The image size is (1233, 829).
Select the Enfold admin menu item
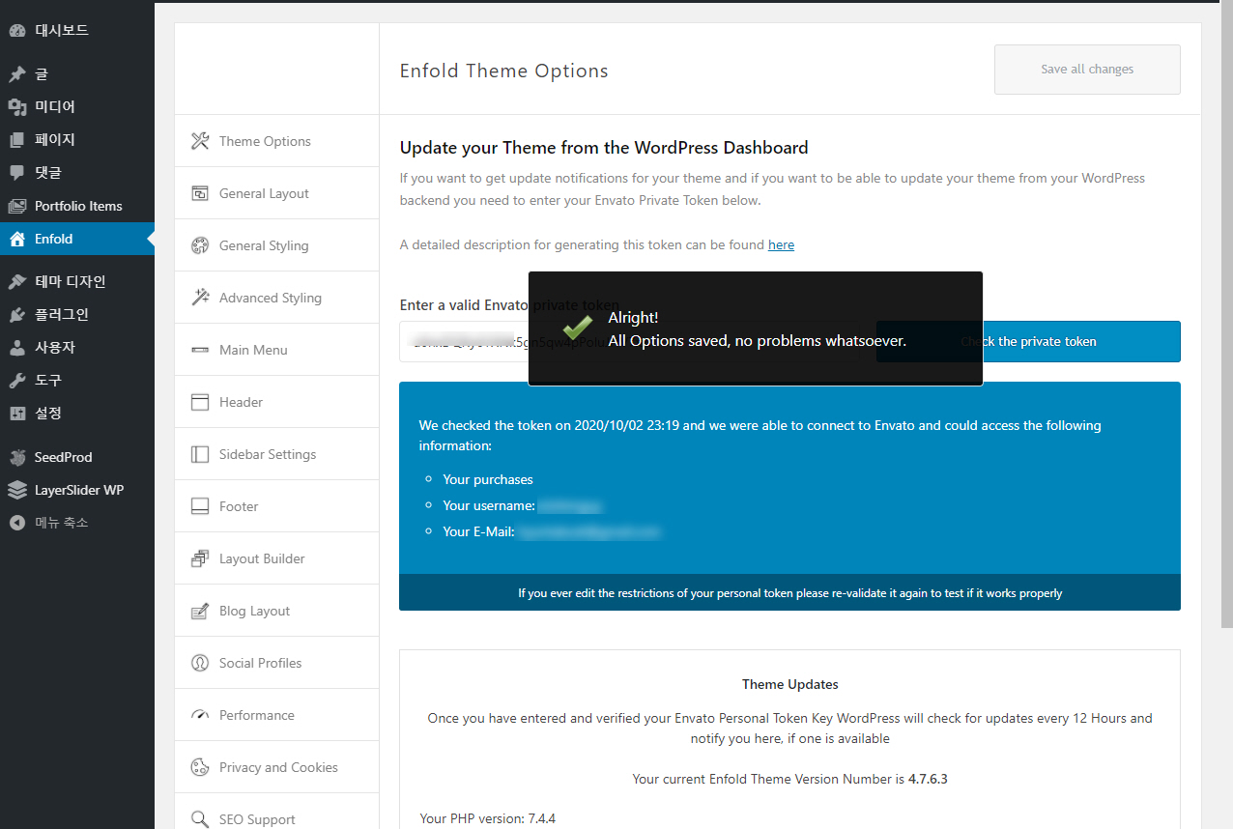[77, 239]
